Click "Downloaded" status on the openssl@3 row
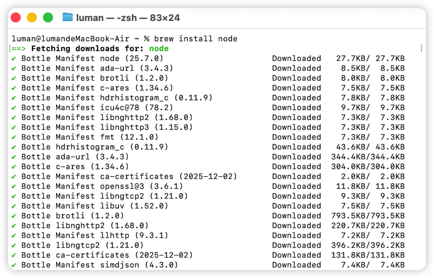This screenshot has height=278, width=434. [297, 186]
